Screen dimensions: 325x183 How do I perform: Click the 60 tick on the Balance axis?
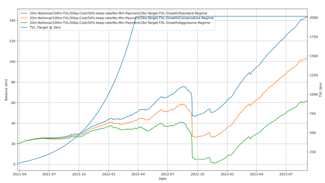pyautogui.click(x=13, y=103)
